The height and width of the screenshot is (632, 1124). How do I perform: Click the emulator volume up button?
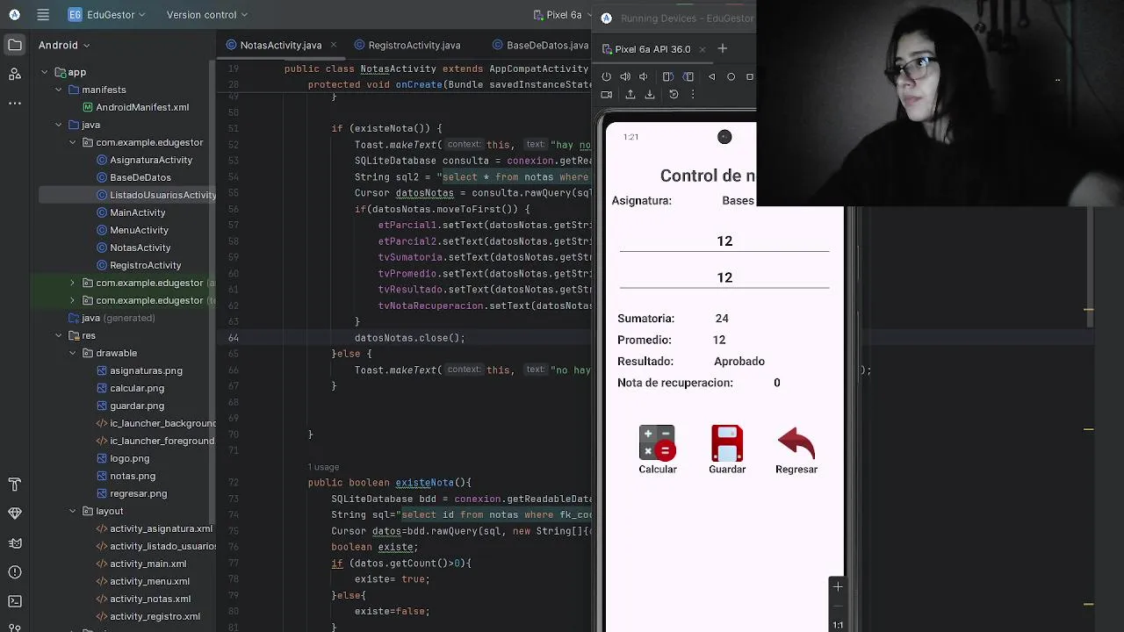click(625, 76)
